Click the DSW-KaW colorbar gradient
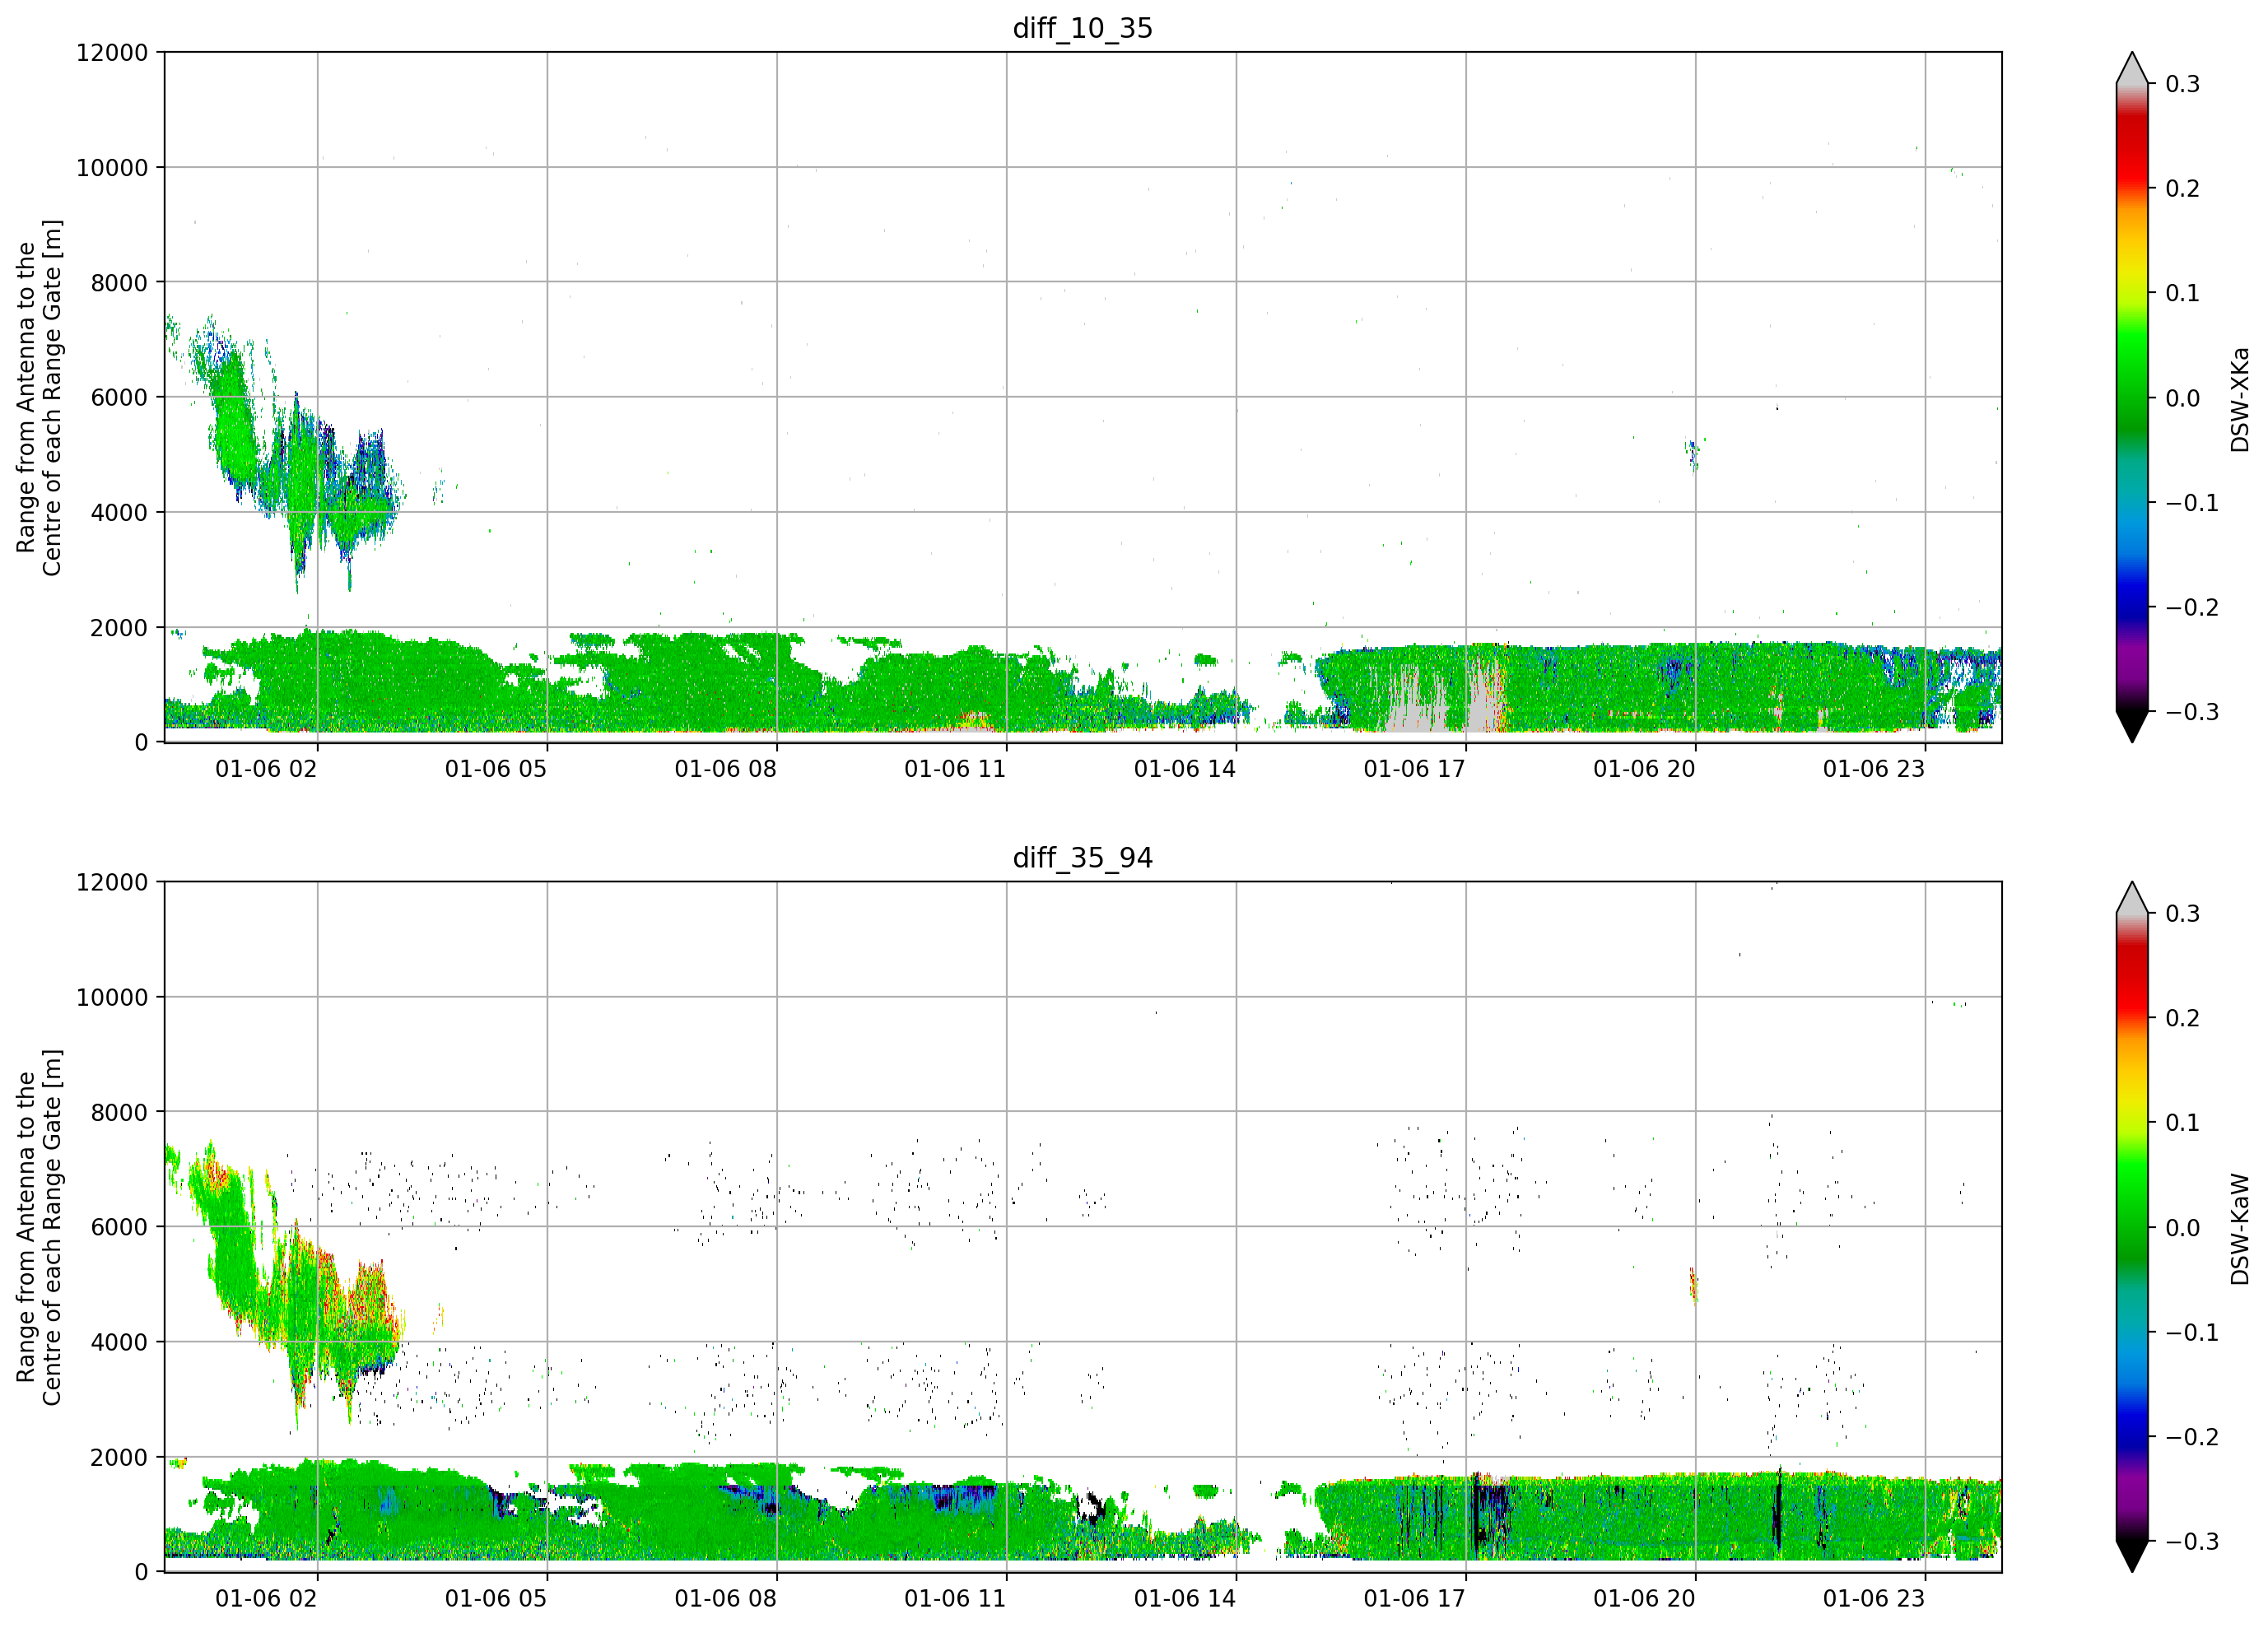Viewport: 2268px width, 1628px height. pos(2132,1227)
